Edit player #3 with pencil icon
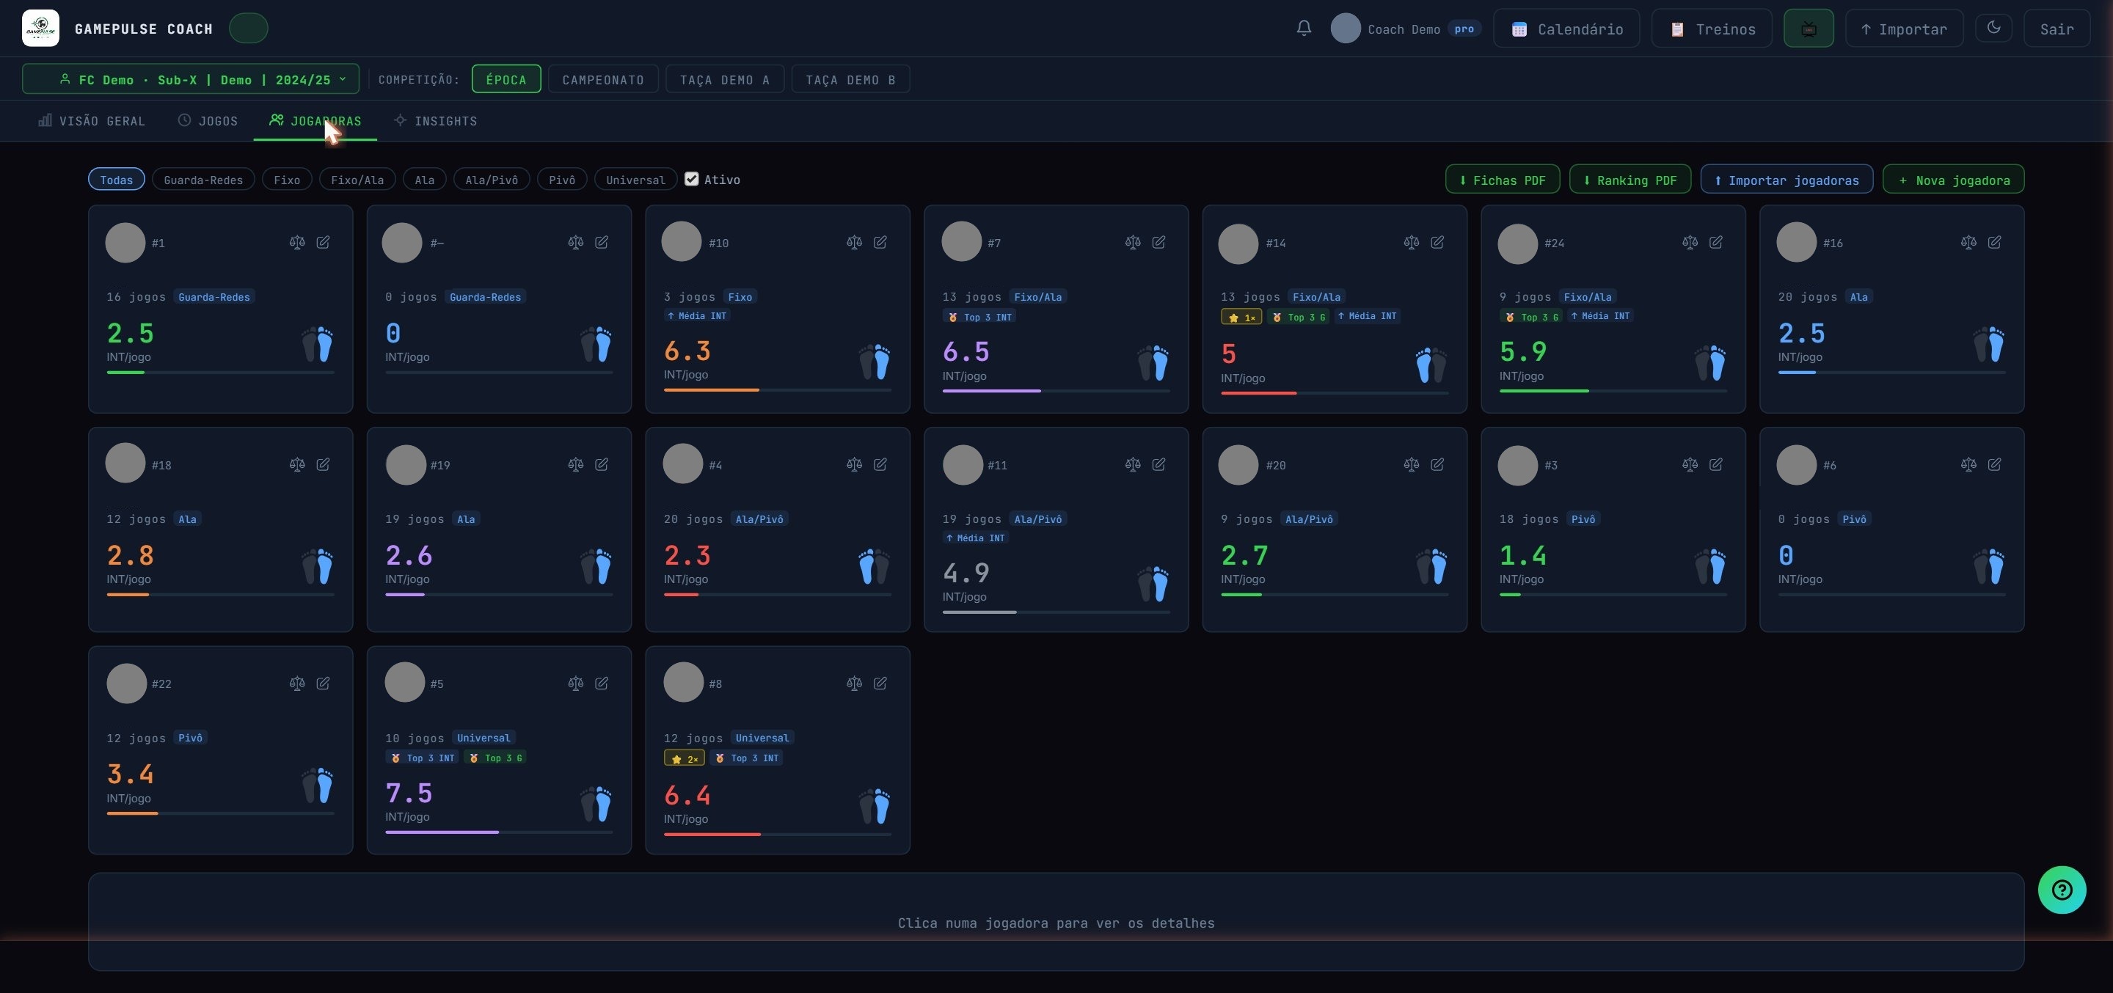Viewport: 2113px width, 993px height. (x=1715, y=464)
